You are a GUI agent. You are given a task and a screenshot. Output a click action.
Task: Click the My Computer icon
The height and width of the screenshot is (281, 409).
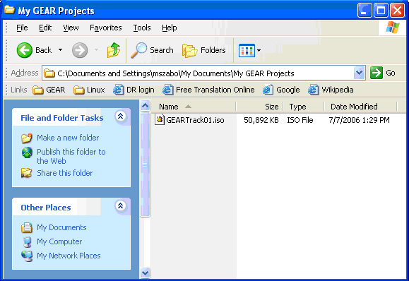pos(27,242)
